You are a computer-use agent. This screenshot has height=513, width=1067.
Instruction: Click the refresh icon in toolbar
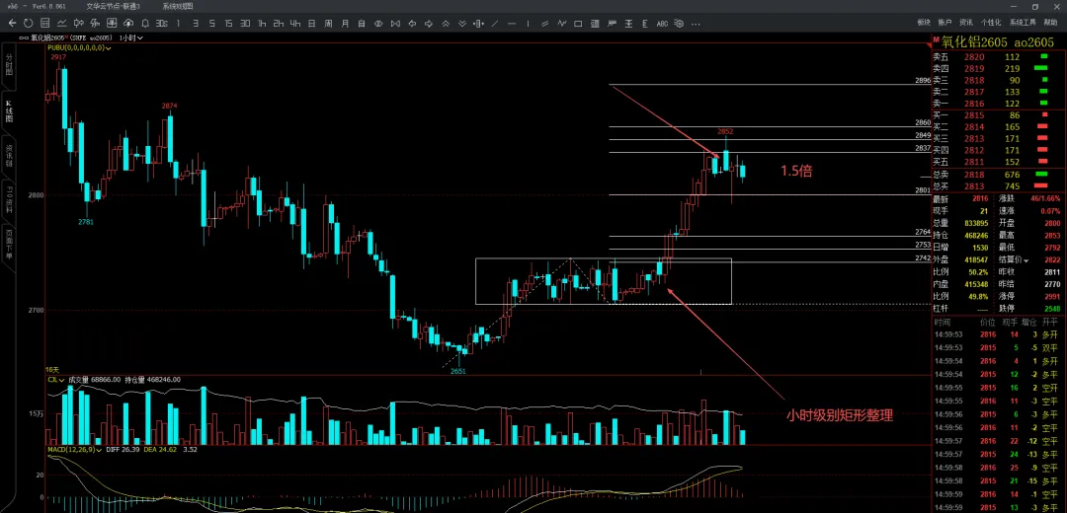tap(28, 23)
